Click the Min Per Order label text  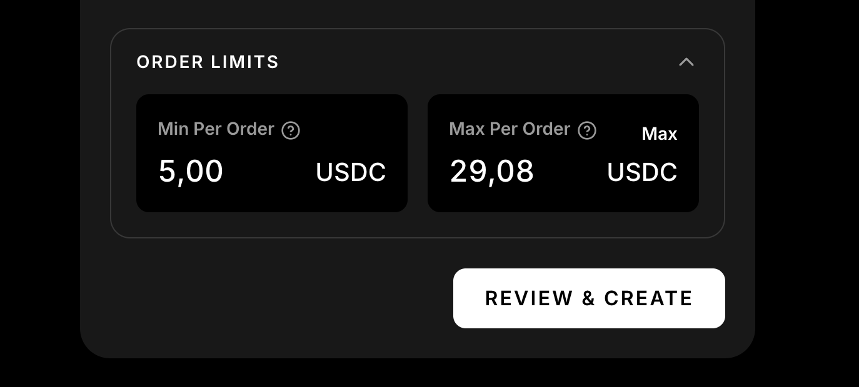pyautogui.click(x=216, y=129)
